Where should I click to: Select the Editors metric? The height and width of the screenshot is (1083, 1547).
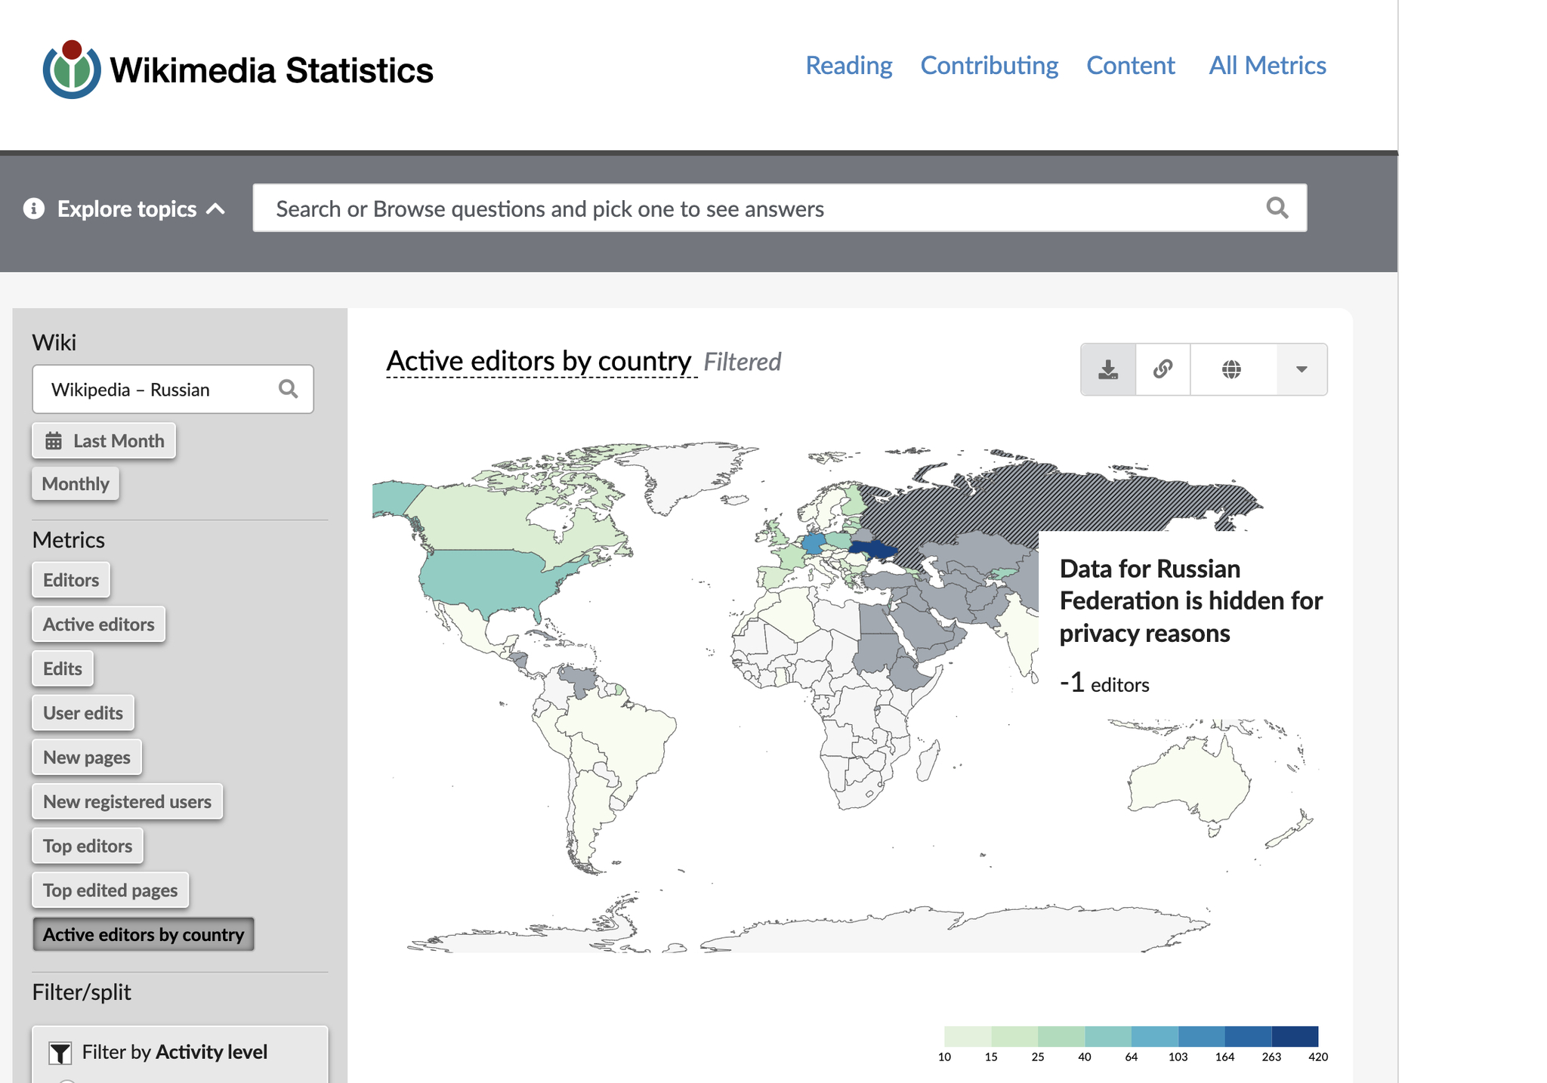pyautogui.click(x=71, y=580)
